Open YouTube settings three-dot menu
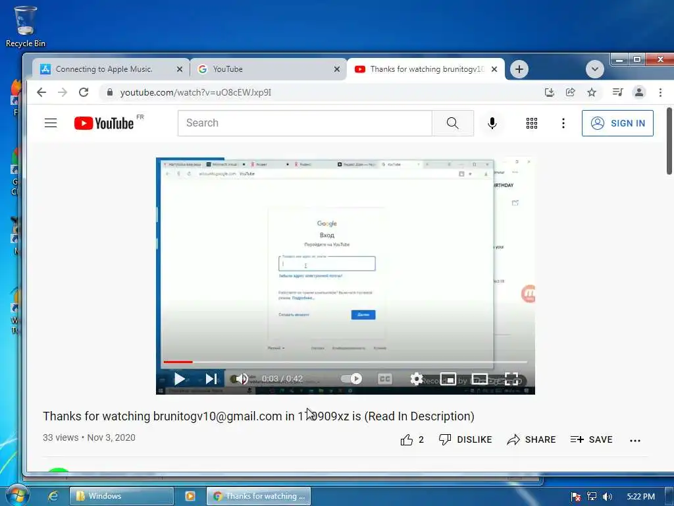The image size is (674, 506). coord(563,123)
